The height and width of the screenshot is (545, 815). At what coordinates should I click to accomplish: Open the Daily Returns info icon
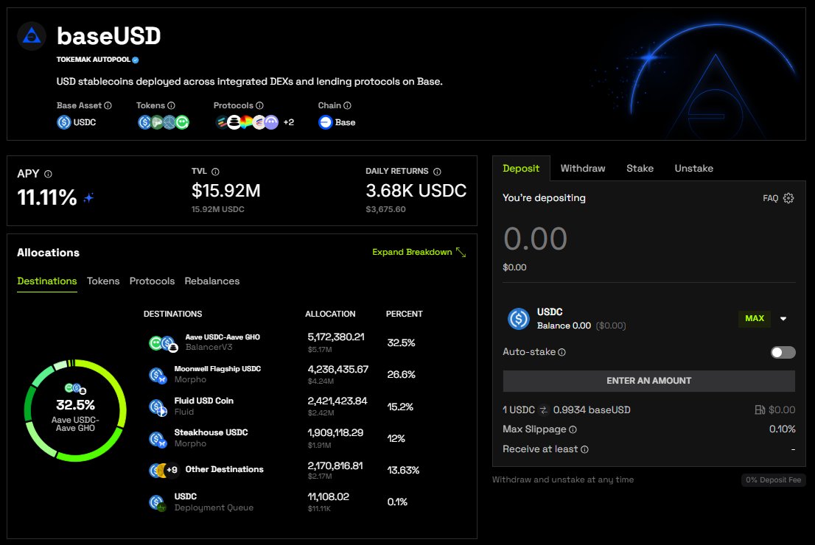pos(437,172)
